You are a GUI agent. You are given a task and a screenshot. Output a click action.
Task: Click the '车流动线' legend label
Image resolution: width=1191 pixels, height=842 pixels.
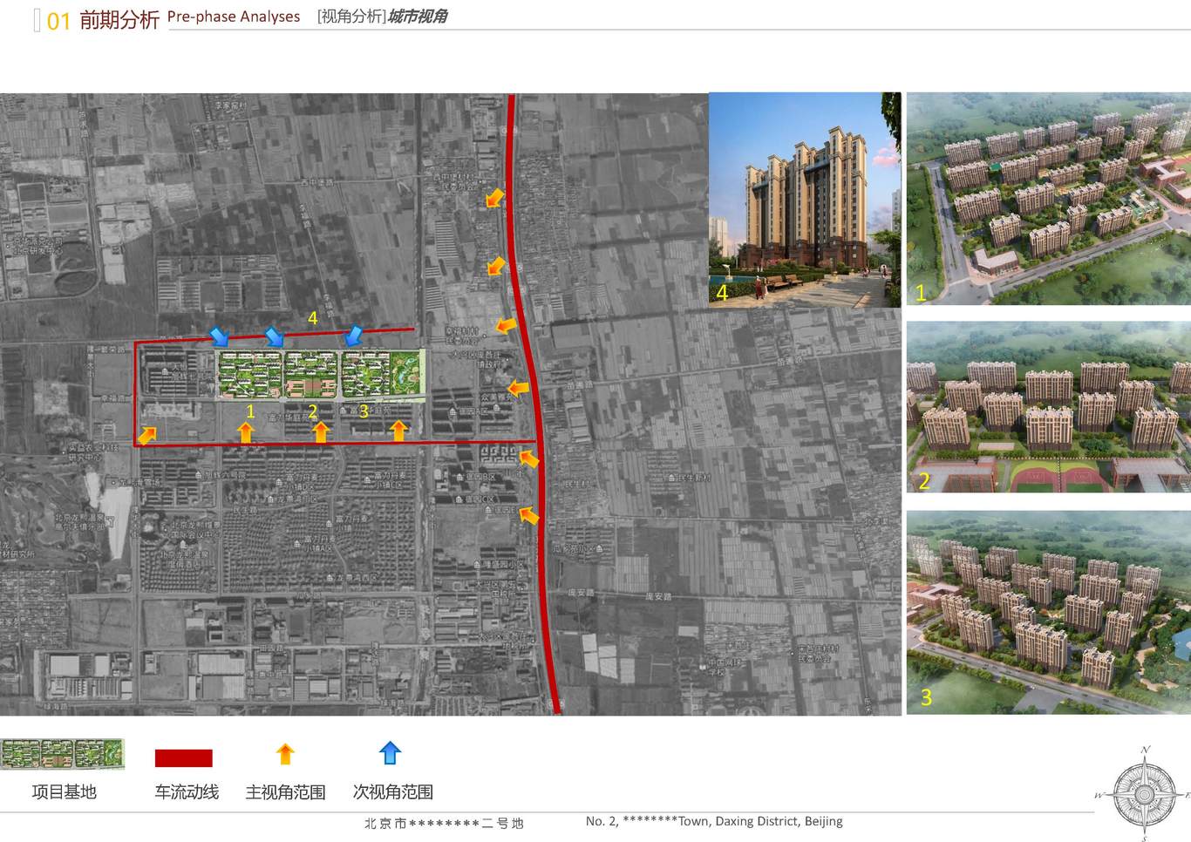click(x=187, y=792)
